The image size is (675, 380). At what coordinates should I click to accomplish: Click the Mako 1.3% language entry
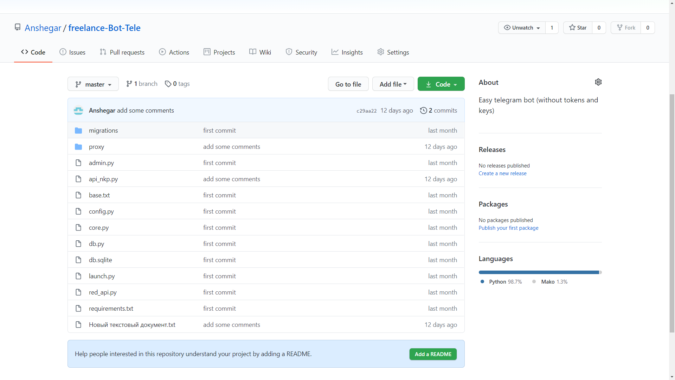[550, 282]
